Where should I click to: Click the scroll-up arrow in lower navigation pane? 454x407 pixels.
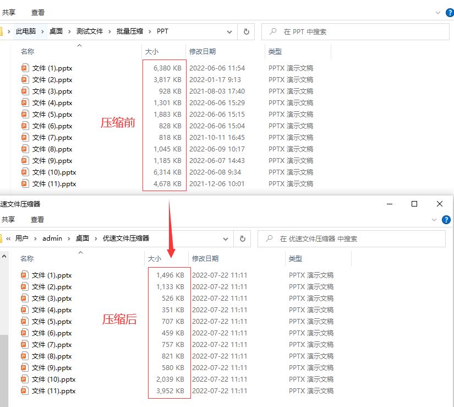[4, 256]
